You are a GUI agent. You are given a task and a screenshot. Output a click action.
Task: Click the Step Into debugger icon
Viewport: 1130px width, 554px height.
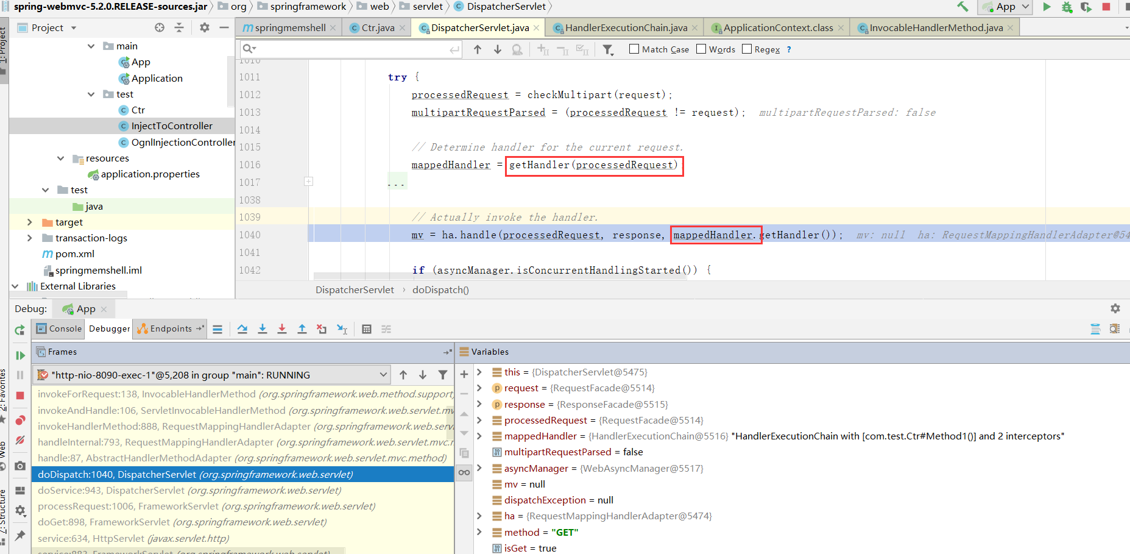pyautogui.click(x=262, y=329)
